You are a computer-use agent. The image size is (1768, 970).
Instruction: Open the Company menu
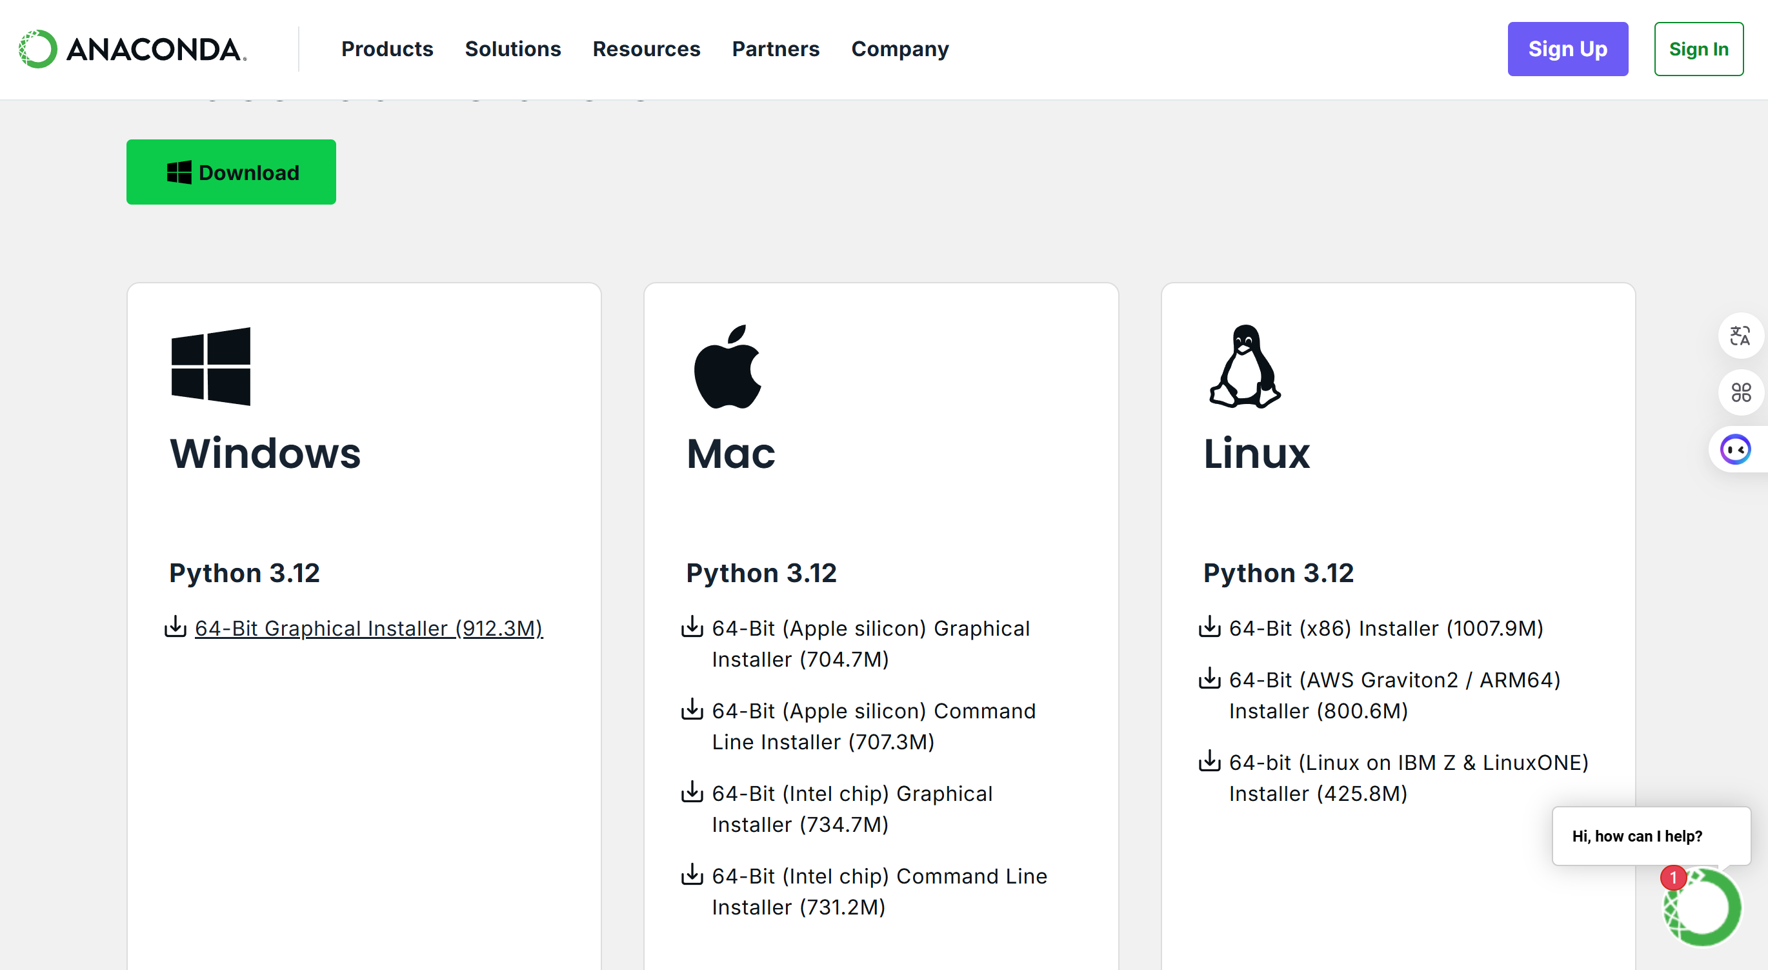(899, 49)
